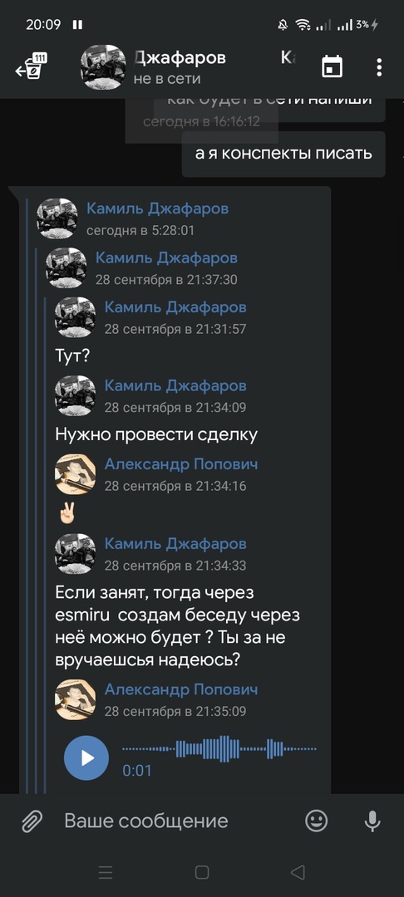Tap the microphone voice message icon
The height and width of the screenshot is (897, 404).
tap(372, 821)
